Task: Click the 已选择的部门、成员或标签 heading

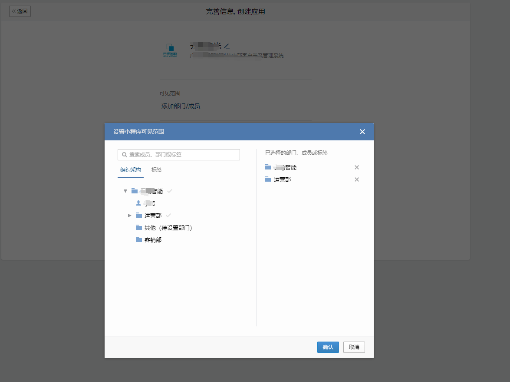Action: [296, 153]
